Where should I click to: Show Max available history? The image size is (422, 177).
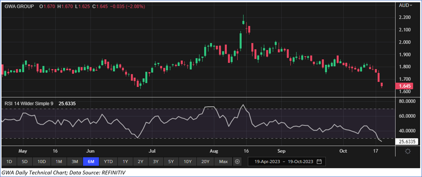click(224, 161)
